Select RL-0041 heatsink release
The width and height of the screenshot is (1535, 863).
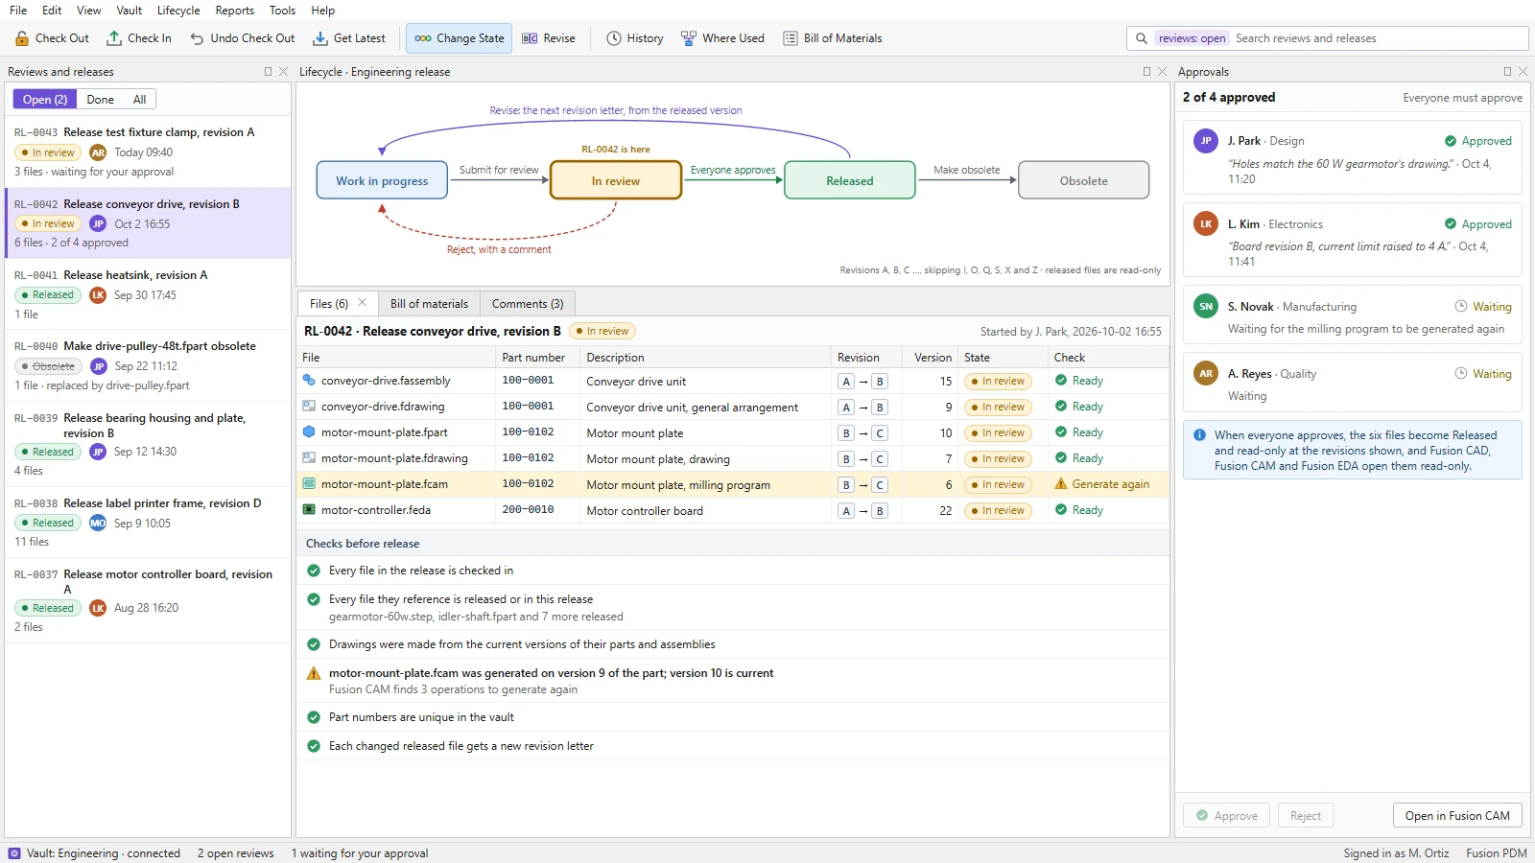(148, 294)
